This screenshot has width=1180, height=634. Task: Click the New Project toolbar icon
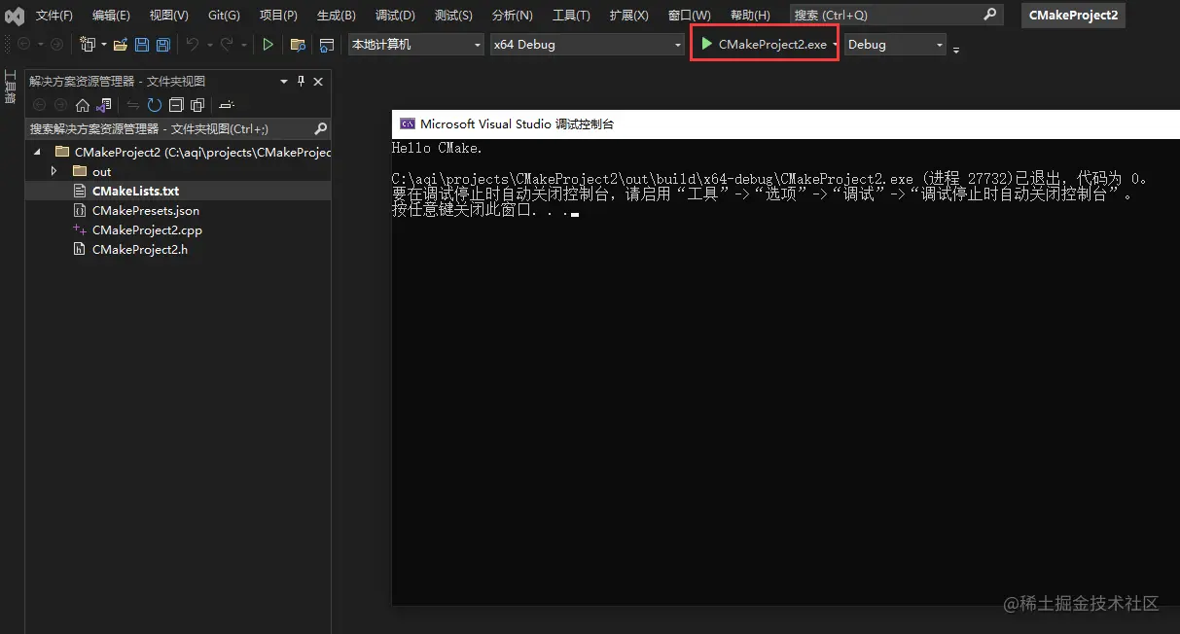tap(87, 45)
